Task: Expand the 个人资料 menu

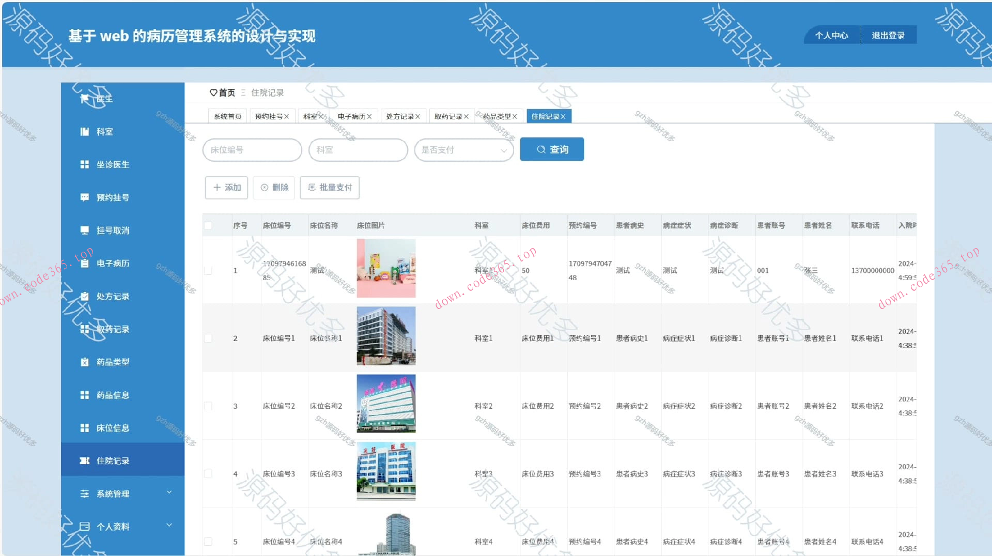Action: pyautogui.click(x=114, y=526)
